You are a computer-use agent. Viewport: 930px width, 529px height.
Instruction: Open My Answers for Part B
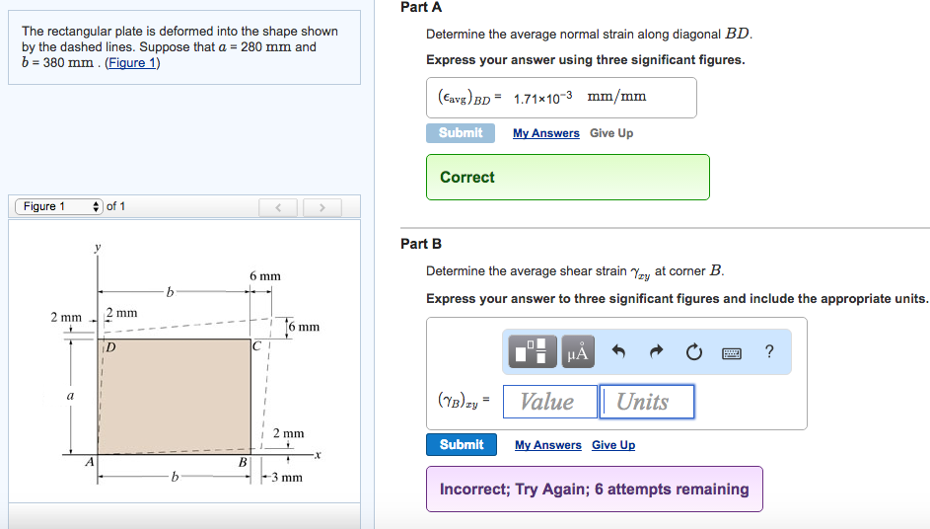pos(547,445)
